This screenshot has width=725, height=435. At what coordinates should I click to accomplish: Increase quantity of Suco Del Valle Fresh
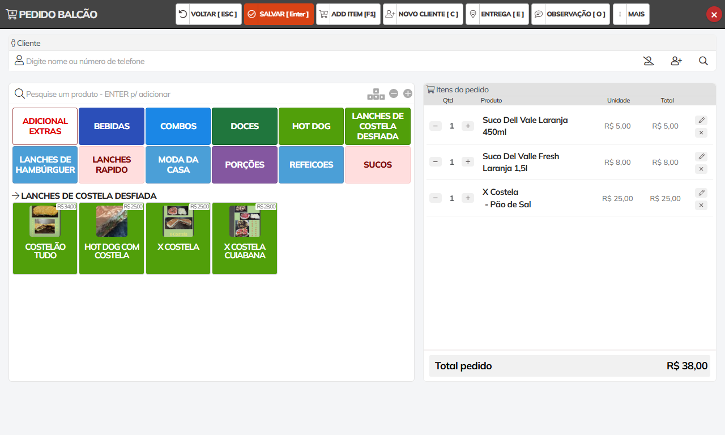[467, 162]
